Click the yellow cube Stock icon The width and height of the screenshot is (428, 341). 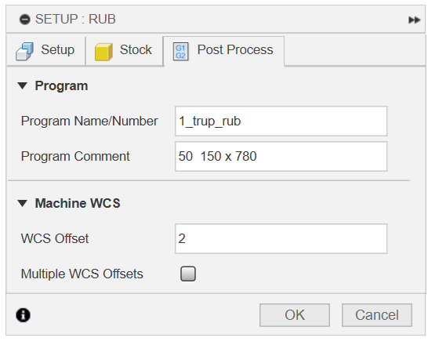pyautogui.click(x=103, y=51)
